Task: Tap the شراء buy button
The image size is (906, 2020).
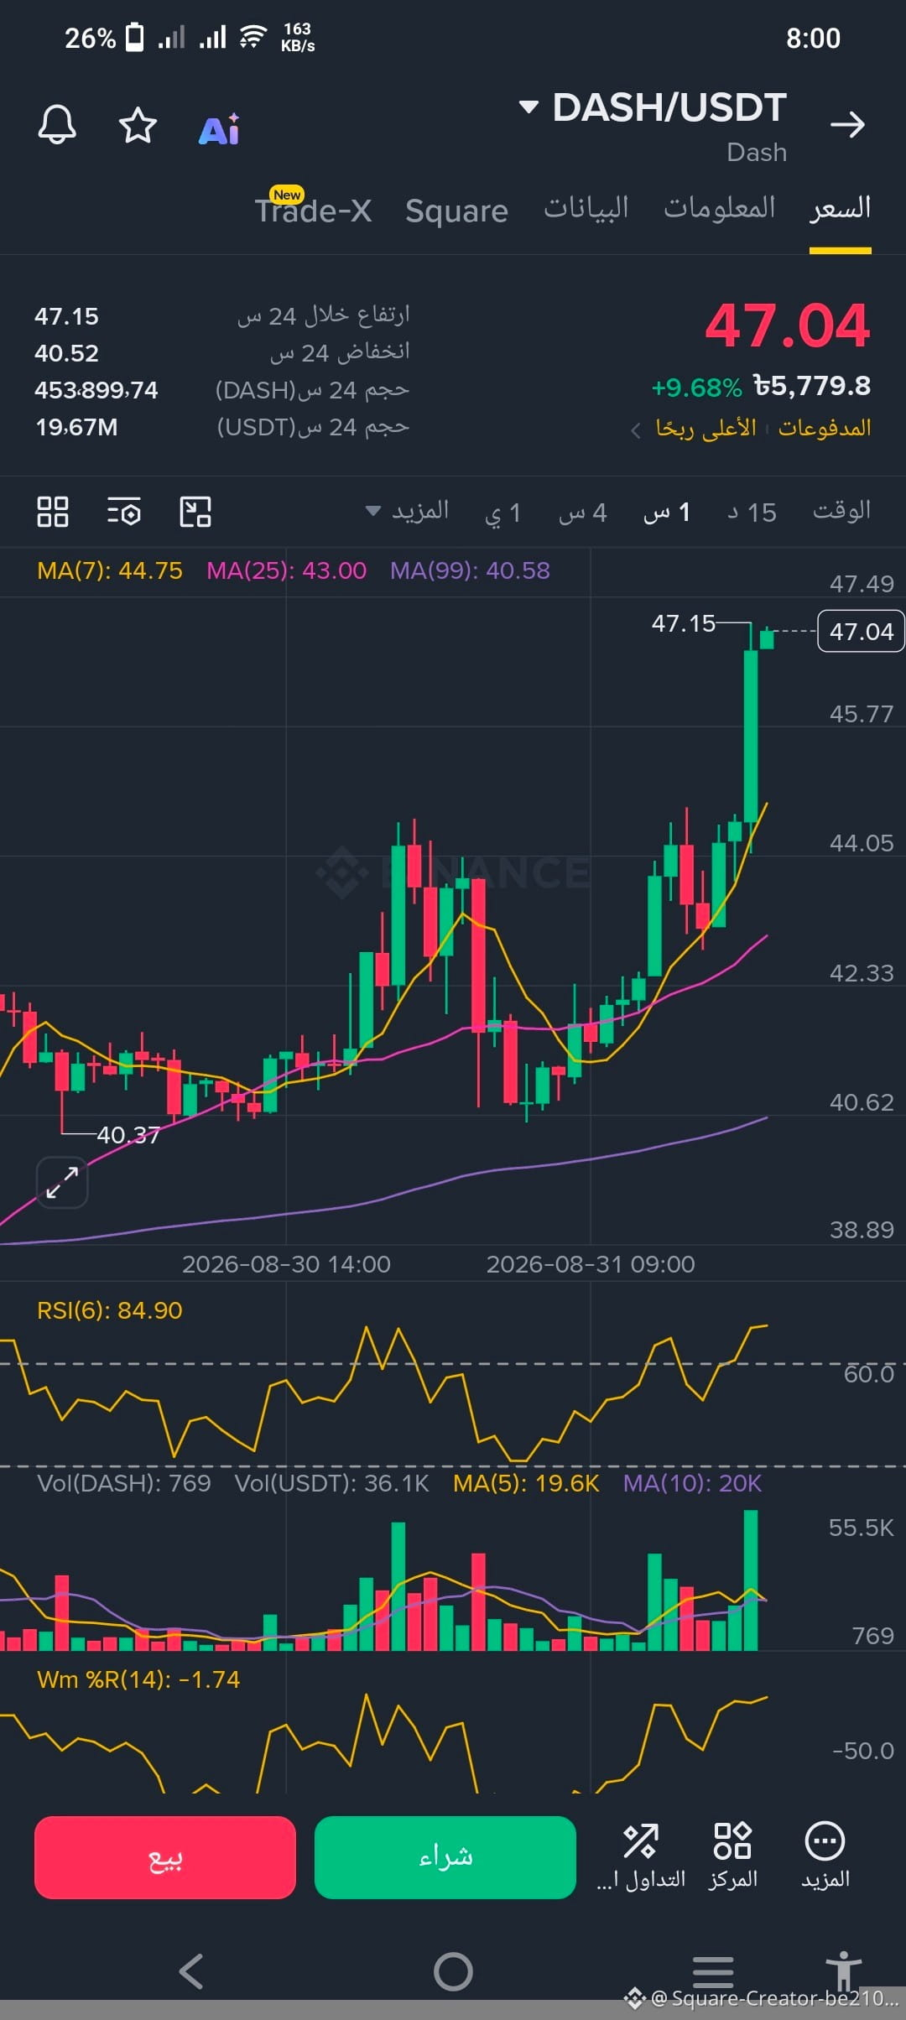Action: point(445,1857)
